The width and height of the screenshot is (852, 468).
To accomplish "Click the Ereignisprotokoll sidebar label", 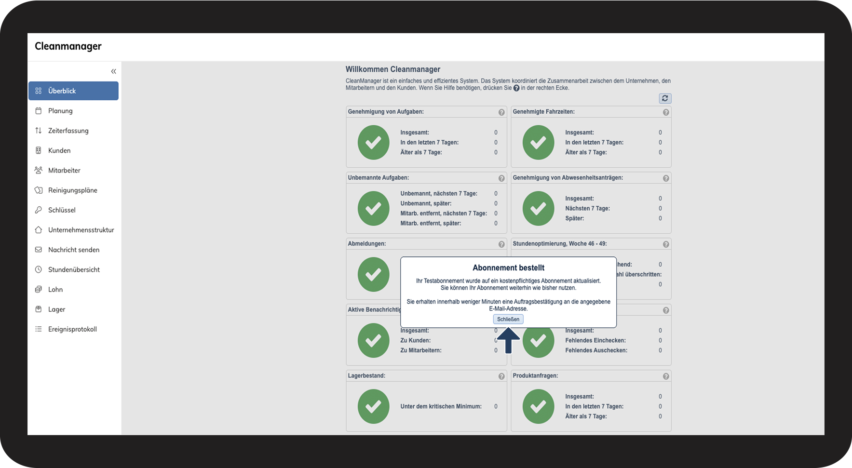I will click(72, 329).
